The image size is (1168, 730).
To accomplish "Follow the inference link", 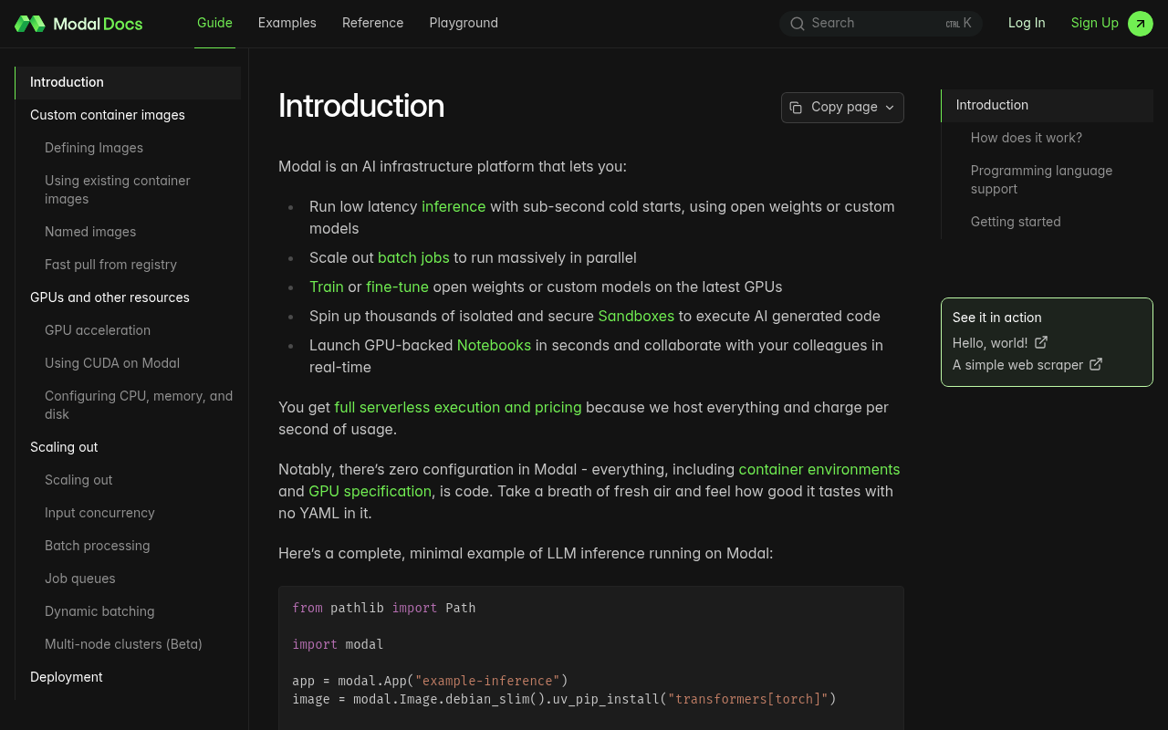I will [454, 206].
